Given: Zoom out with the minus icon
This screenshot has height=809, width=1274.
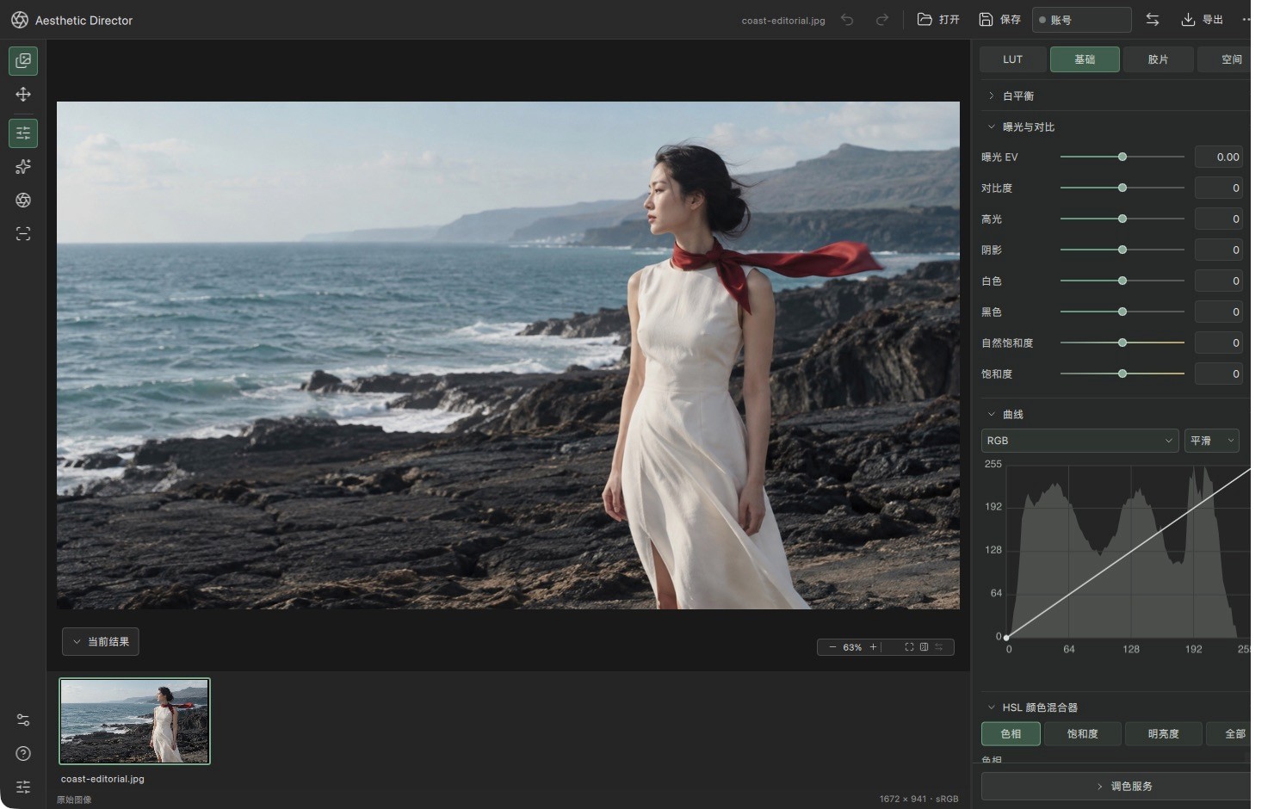Looking at the screenshot, I should point(832,647).
